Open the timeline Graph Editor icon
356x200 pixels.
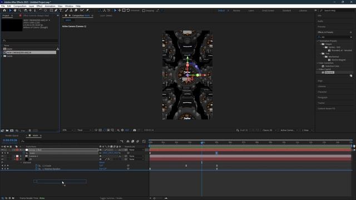point(144,141)
